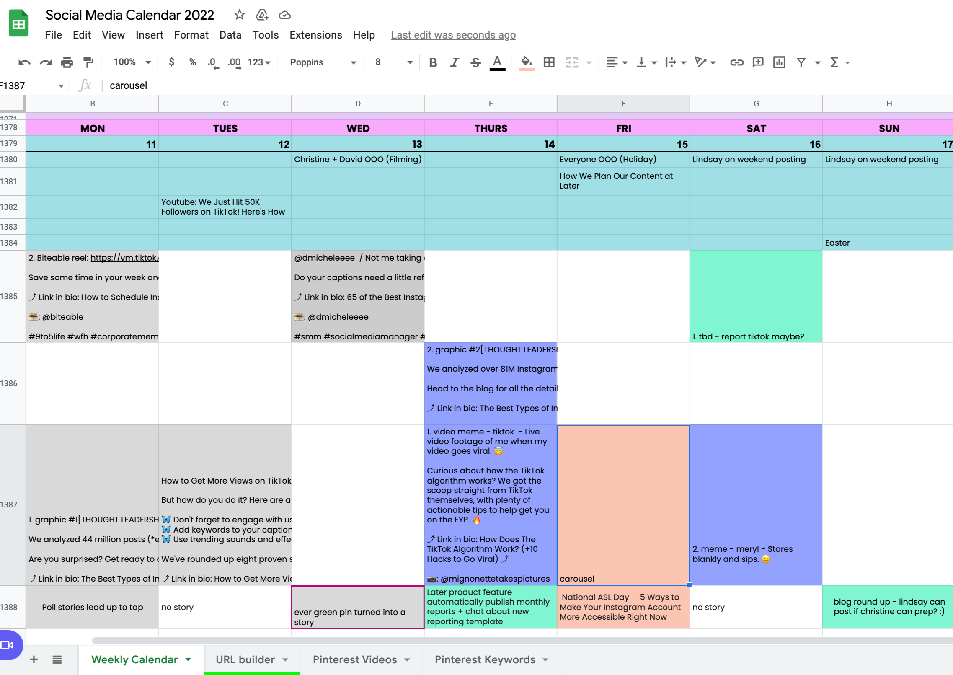Open the Format menu
Screen dimensions: 953x675
click(x=190, y=34)
